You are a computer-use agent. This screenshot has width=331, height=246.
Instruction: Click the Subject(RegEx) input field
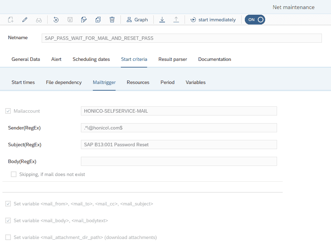pos(179,145)
